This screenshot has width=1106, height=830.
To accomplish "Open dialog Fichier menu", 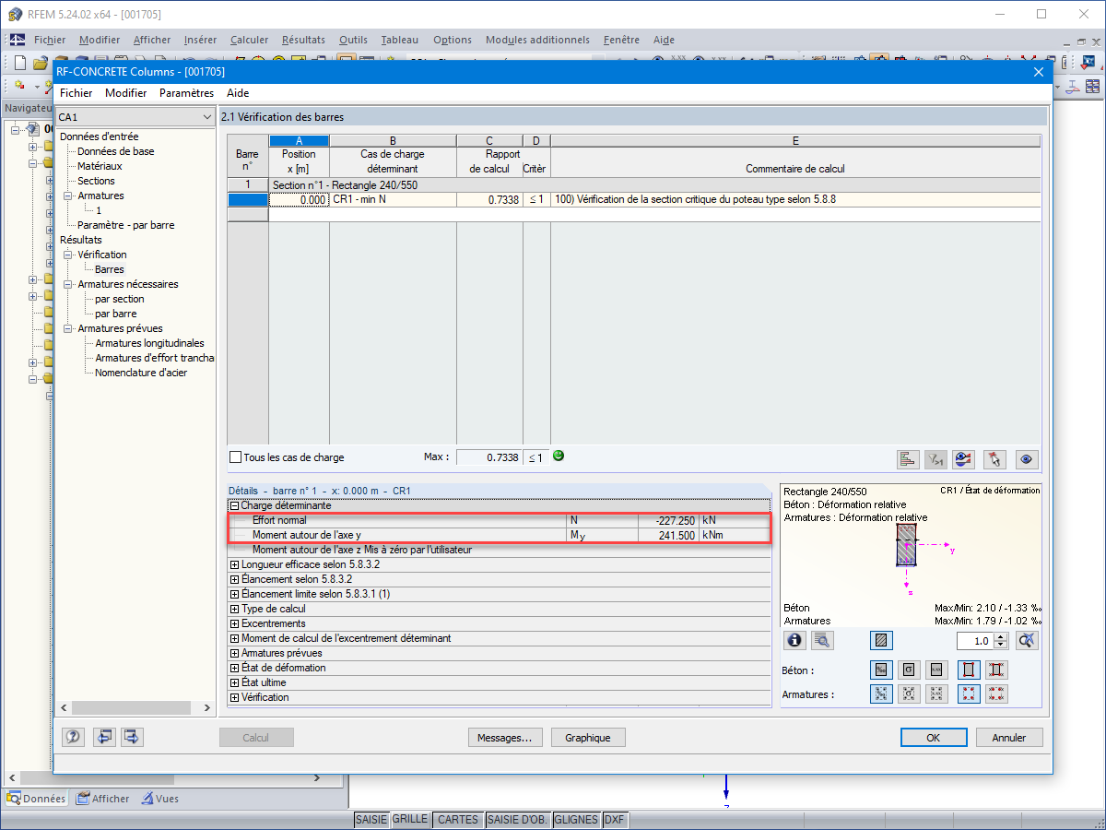I will [76, 93].
